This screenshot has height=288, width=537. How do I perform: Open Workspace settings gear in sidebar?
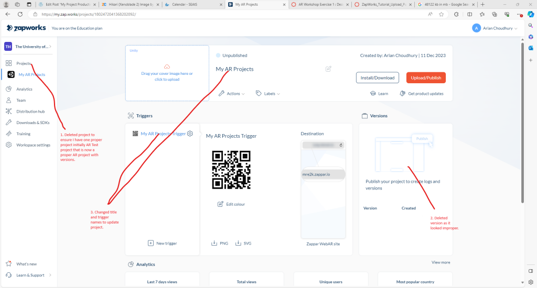pyautogui.click(x=9, y=145)
